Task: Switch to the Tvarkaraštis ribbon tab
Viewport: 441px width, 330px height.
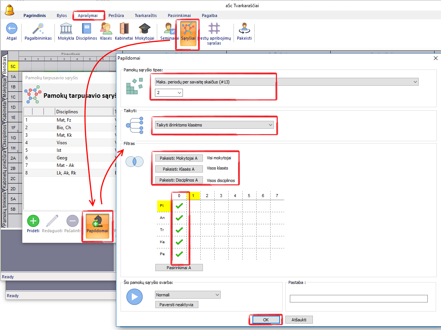Action: tap(145, 15)
